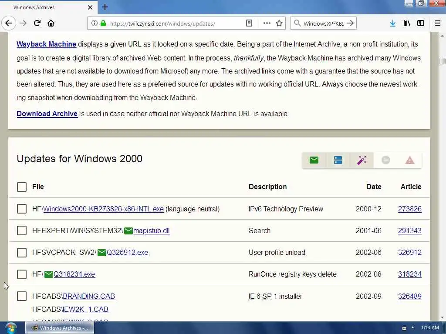Image resolution: width=446 pixels, height=334 pixels.
Task: Bookmark this page with the star
Action: pos(279,23)
